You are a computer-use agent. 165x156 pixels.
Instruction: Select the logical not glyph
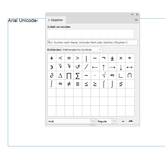tap(104, 58)
